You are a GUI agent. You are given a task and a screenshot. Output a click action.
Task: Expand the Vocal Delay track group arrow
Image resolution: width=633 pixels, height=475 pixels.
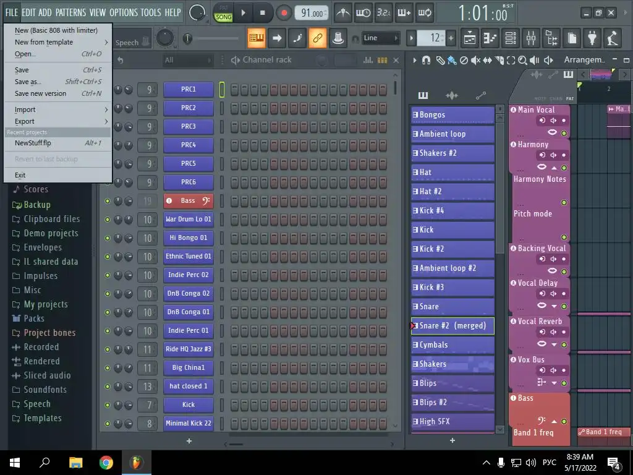(554, 306)
